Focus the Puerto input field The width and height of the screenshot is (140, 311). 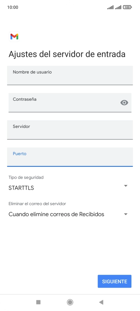click(x=70, y=157)
